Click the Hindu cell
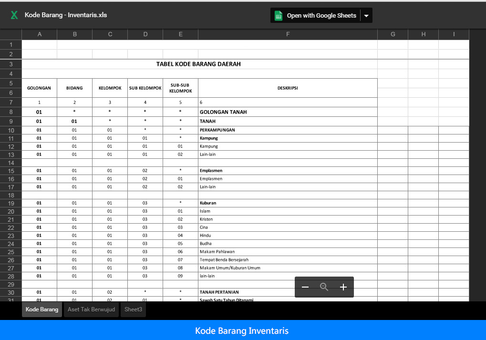The image size is (486, 340). [x=288, y=235]
